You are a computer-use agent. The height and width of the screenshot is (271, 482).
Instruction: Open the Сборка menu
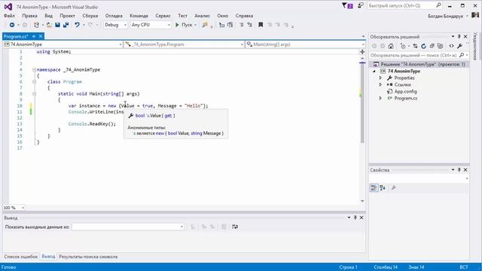click(90, 16)
